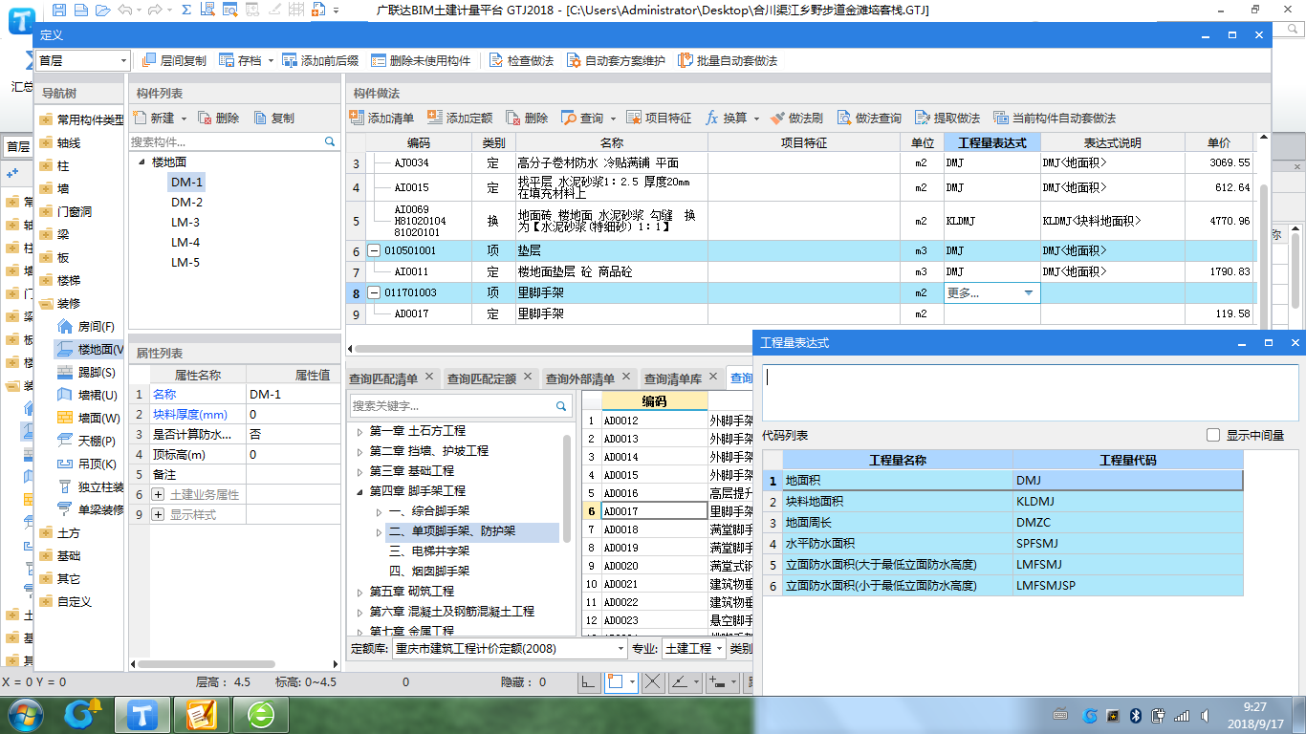Click the GTJ2018 taskbar icon
Viewport: 1306px width, 734px height.
(x=142, y=714)
